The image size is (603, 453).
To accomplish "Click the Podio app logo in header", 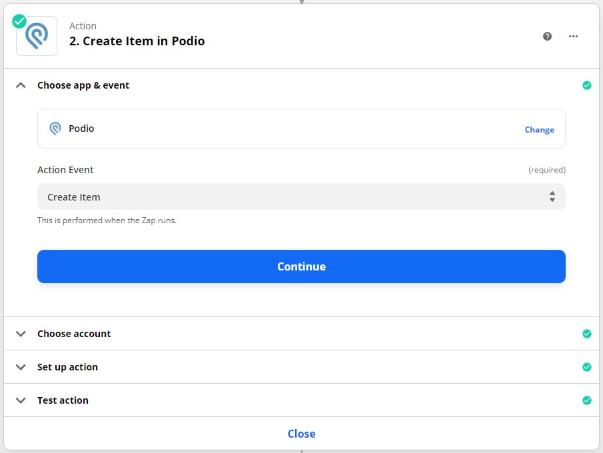I will click(x=37, y=36).
